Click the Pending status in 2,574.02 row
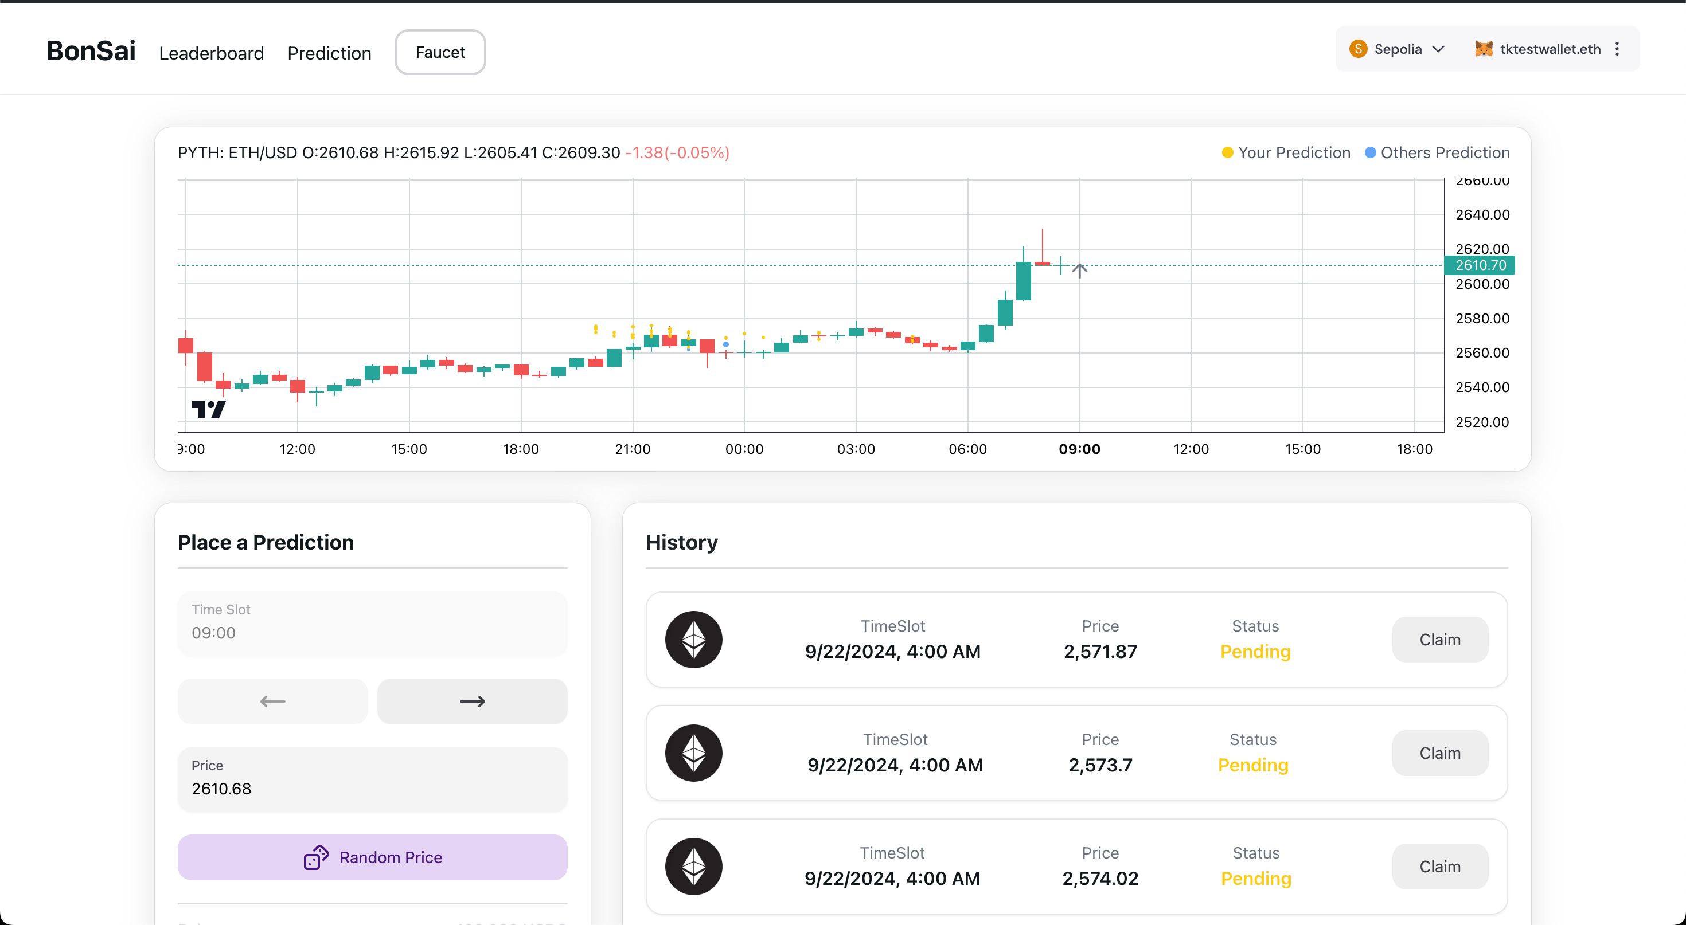 1256,879
